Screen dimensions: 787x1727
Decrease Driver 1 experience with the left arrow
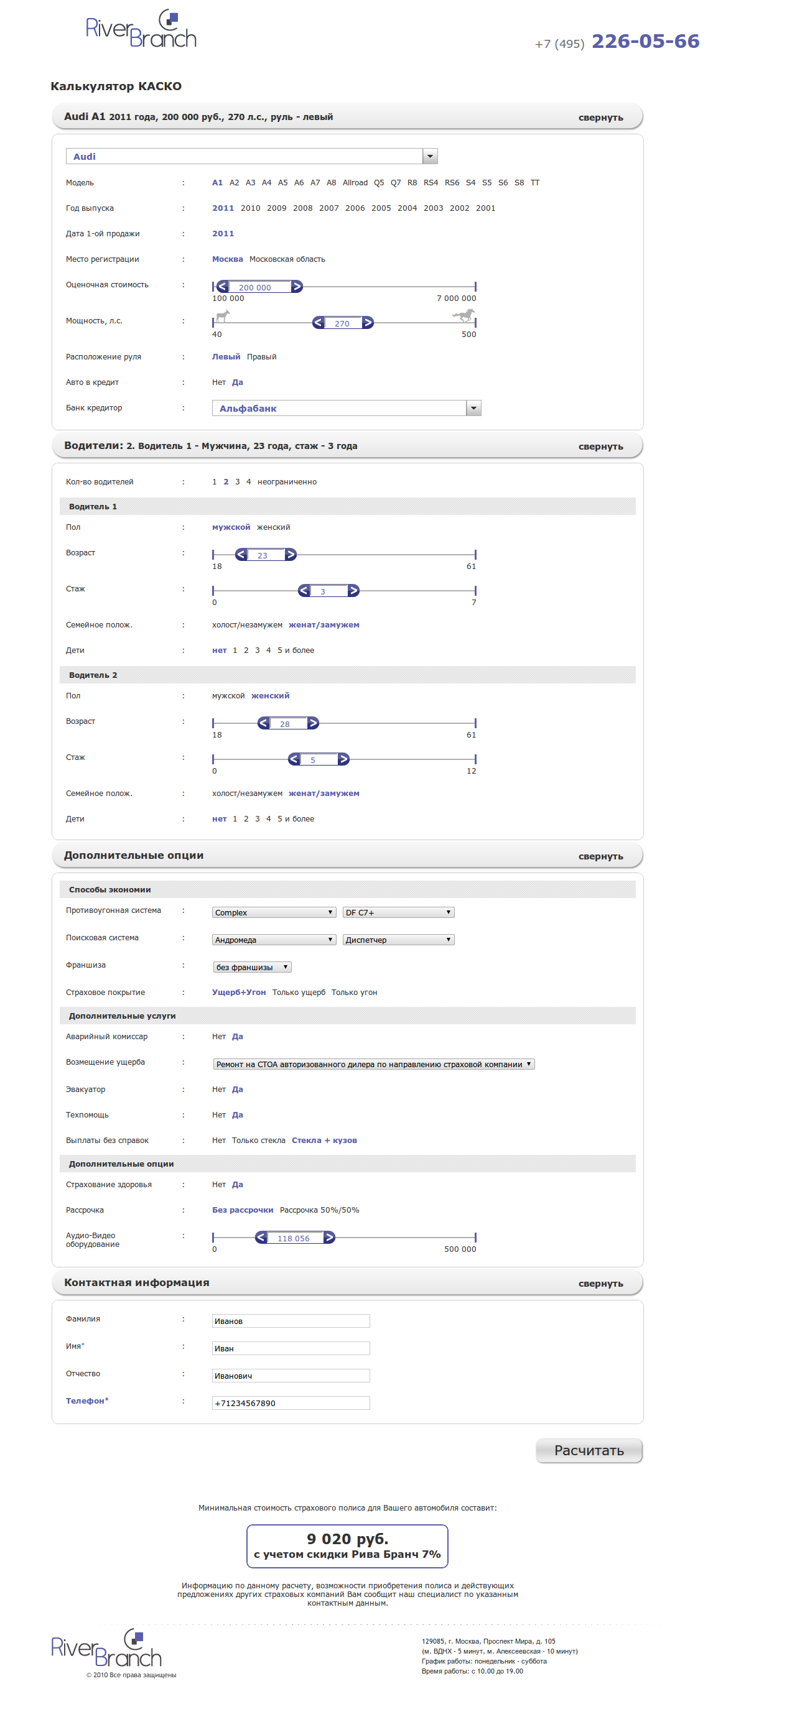click(x=304, y=591)
